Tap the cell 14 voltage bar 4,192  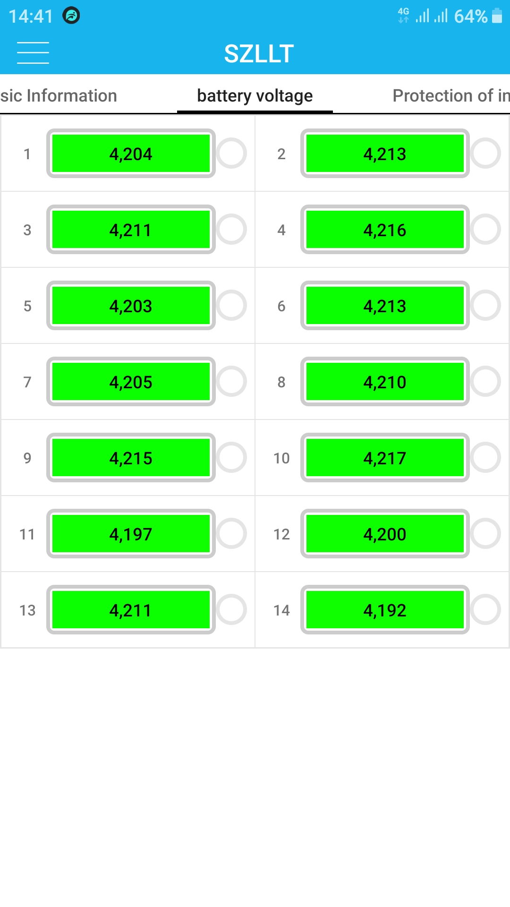coord(385,610)
